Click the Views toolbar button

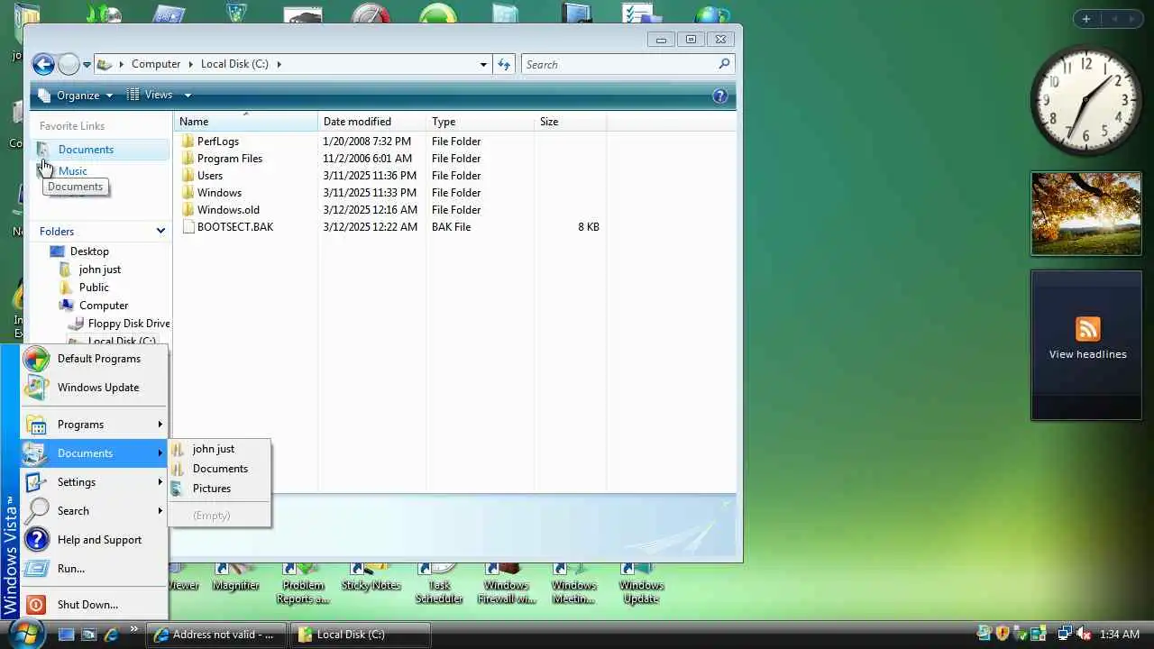pyautogui.click(x=150, y=95)
